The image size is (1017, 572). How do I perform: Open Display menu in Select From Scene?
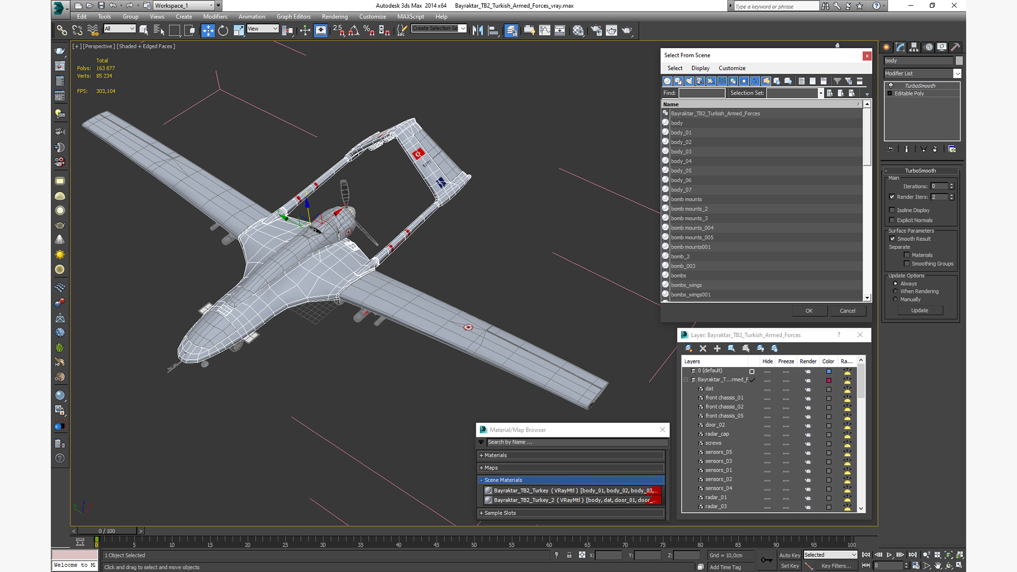click(x=700, y=68)
